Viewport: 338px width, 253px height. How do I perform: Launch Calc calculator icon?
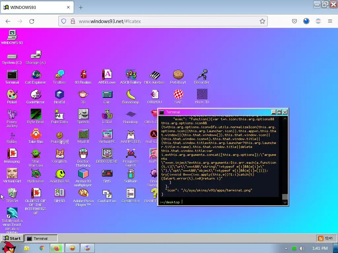pos(107,97)
